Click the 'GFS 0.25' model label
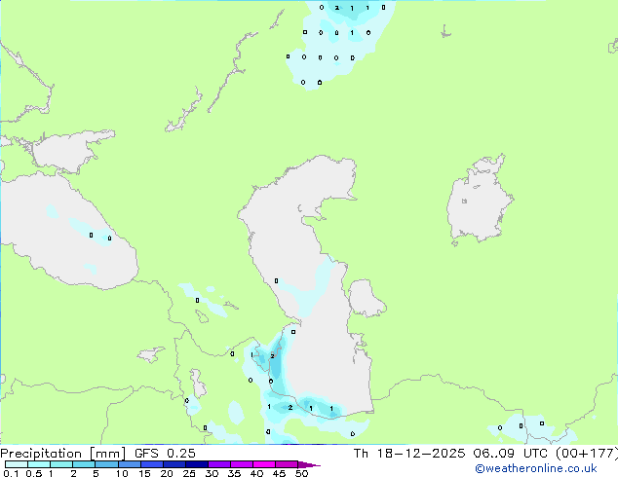The image size is (618, 477). (x=165, y=454)
